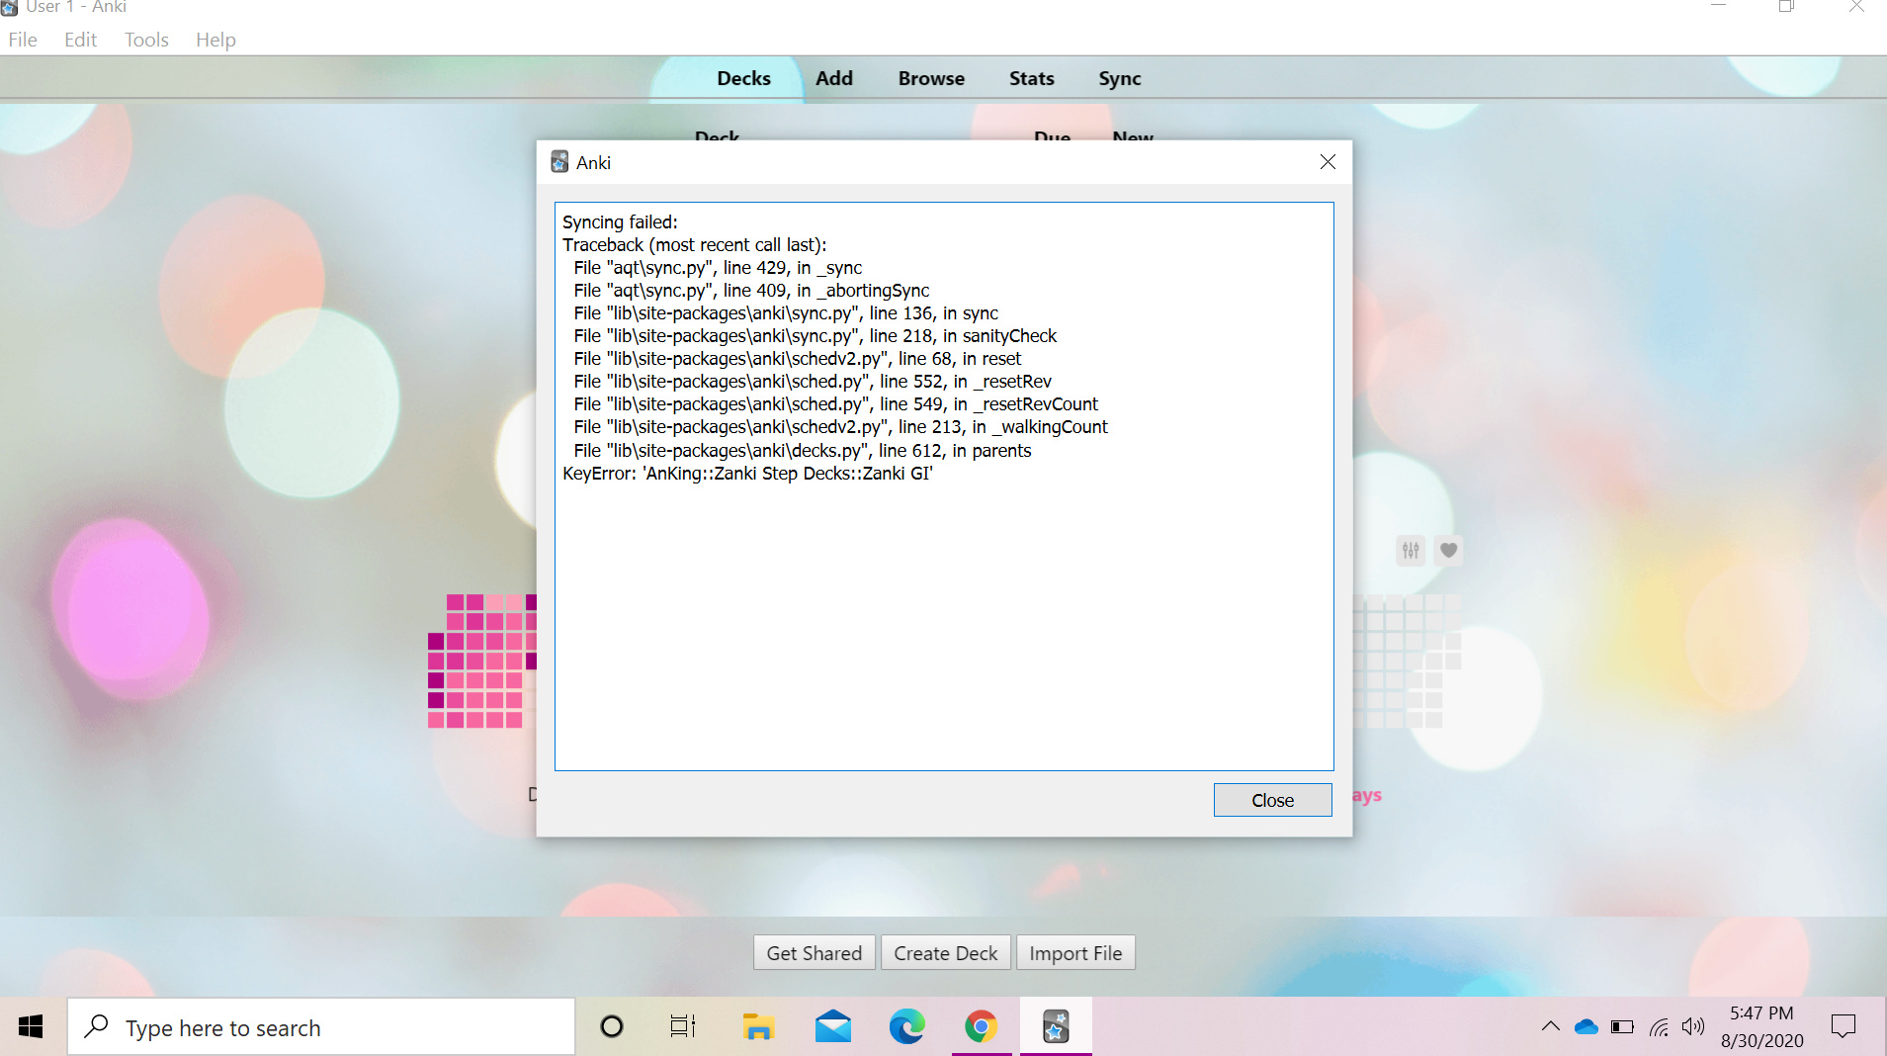The width and height of the screenshot is (1887, 1056).
Task: Click the heart icon beside heatmap
Action: coord(1448,551)
